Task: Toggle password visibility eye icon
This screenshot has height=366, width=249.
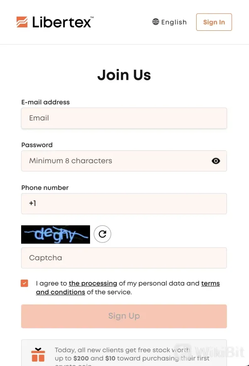Action: [x=216, y=161]
